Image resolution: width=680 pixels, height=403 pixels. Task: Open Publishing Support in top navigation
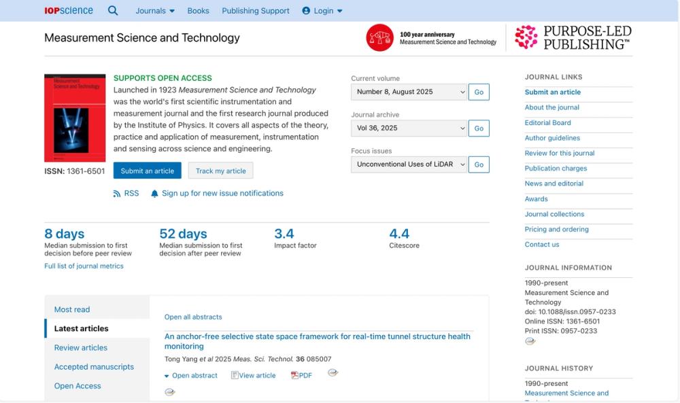256,11
